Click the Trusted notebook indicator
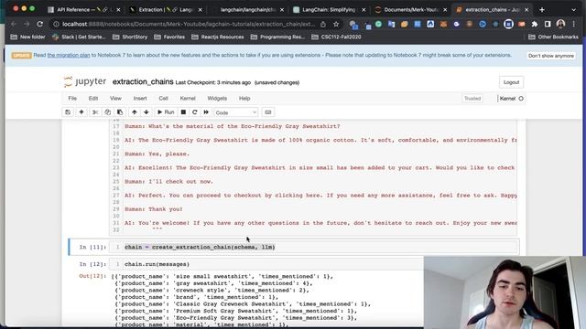This screenshot has width=586, height=329. coord(472,99)
